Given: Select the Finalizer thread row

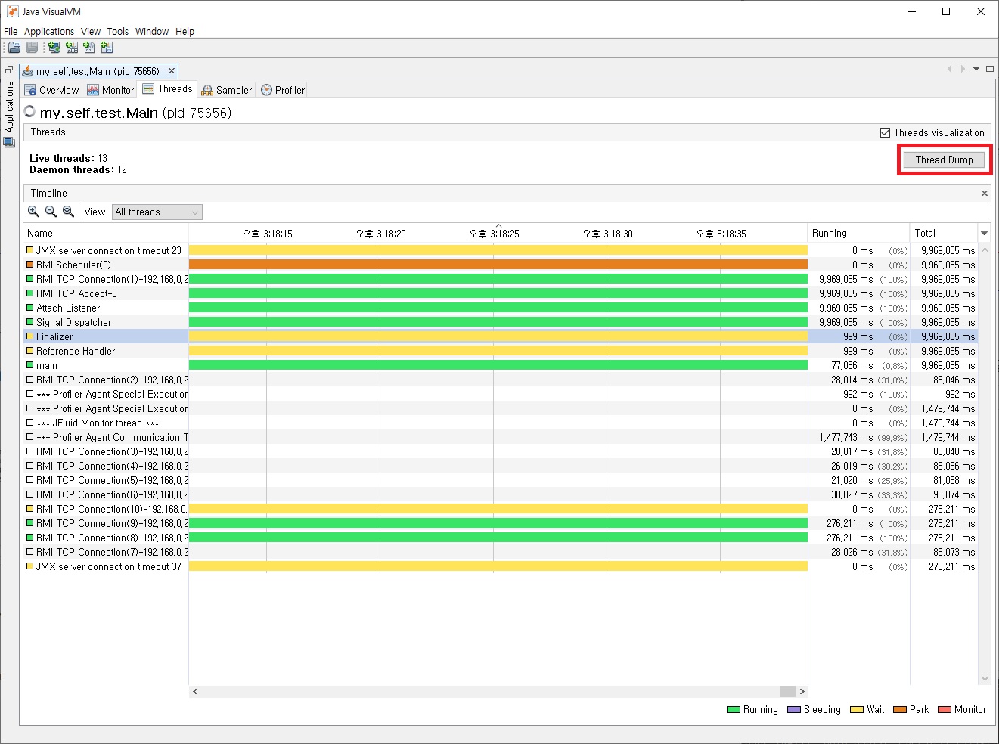Looking at the screenshot, I should coord(500,336).
